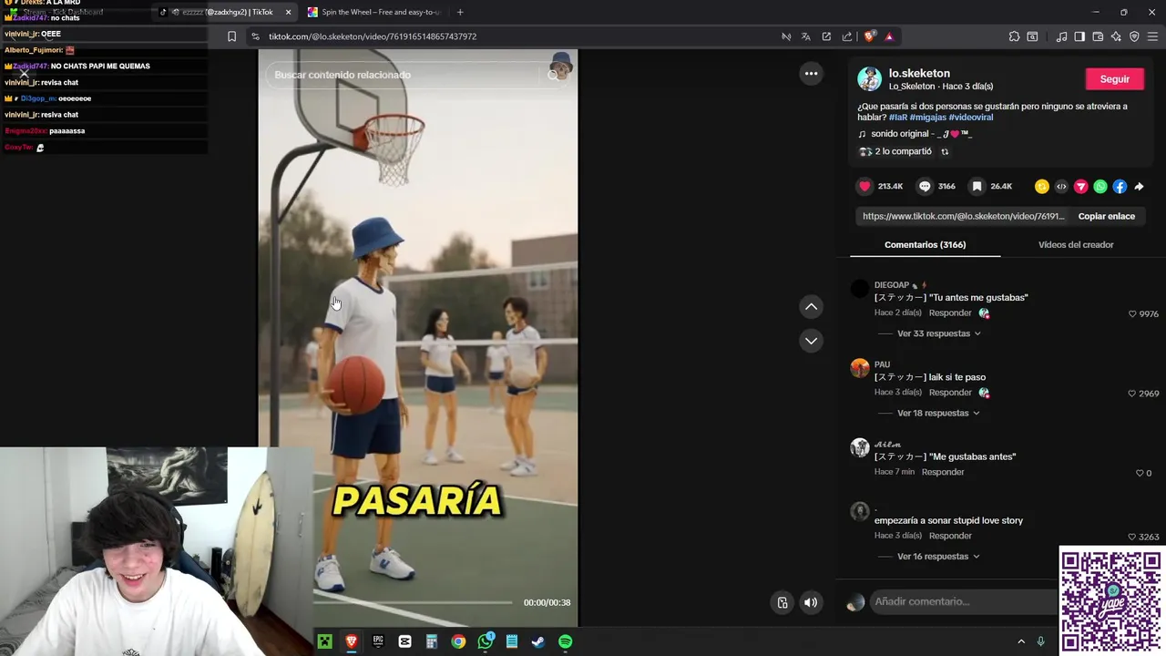Image resolution: width=1166 pixels, height=656 pixels.
Task: Click the yellow repost share icon
Action: click(x=1042, y=186)
